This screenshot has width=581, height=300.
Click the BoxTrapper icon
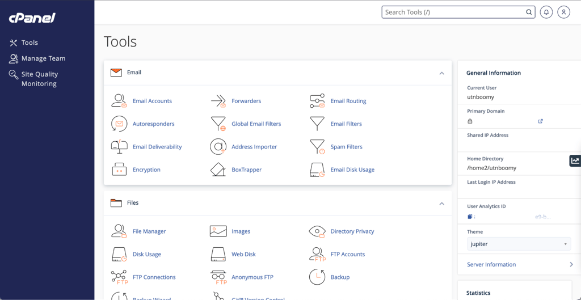218,170
